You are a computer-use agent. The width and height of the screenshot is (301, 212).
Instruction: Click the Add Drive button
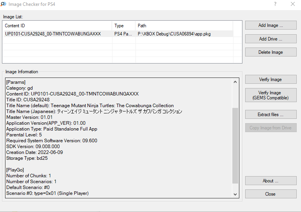[271, 39]
